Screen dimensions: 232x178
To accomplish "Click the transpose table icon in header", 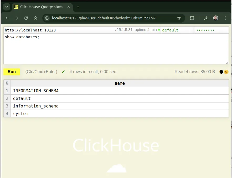I will tap(7, 83).
